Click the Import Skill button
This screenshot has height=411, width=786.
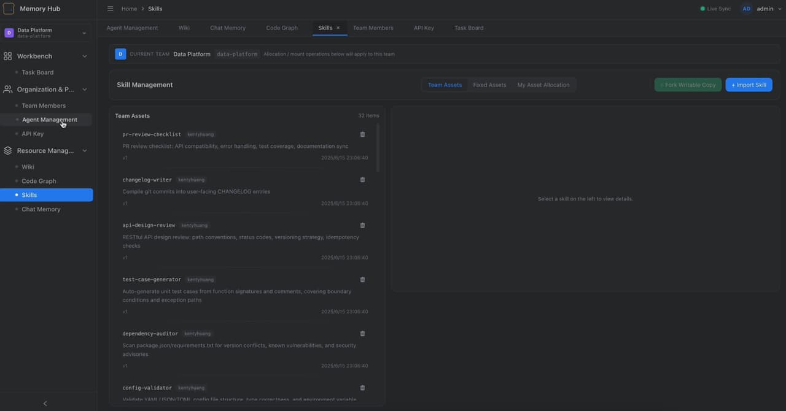[749, 85]
